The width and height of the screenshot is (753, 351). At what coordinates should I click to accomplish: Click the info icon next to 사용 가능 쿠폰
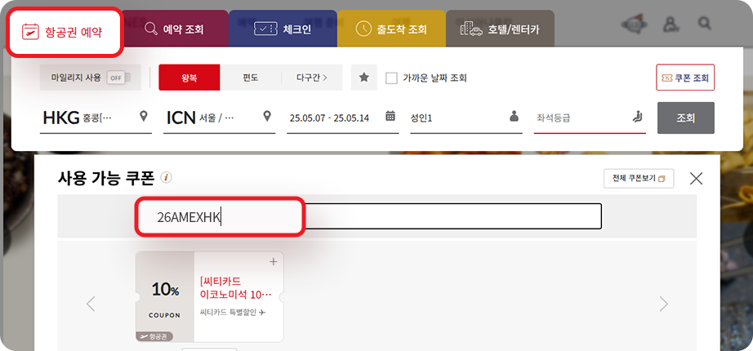[167, 177]
